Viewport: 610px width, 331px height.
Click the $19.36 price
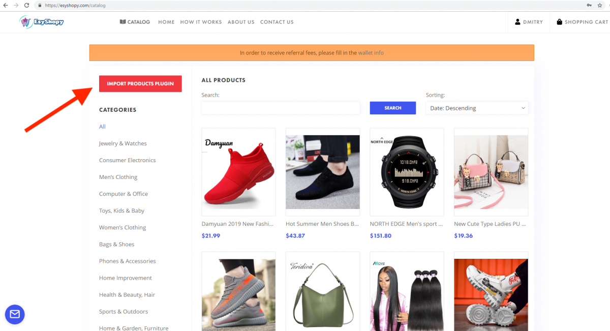click(x=464, y=236)
